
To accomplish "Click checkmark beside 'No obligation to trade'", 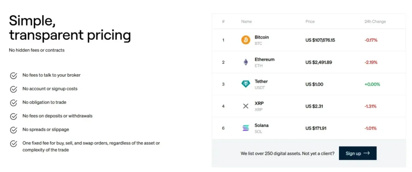I will pyautogui.click(x=14, y=102).
